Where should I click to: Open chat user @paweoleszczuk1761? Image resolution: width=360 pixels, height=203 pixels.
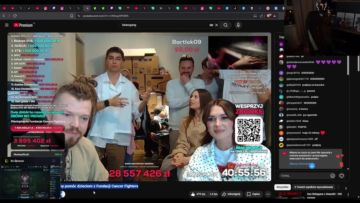click(298, 145)
